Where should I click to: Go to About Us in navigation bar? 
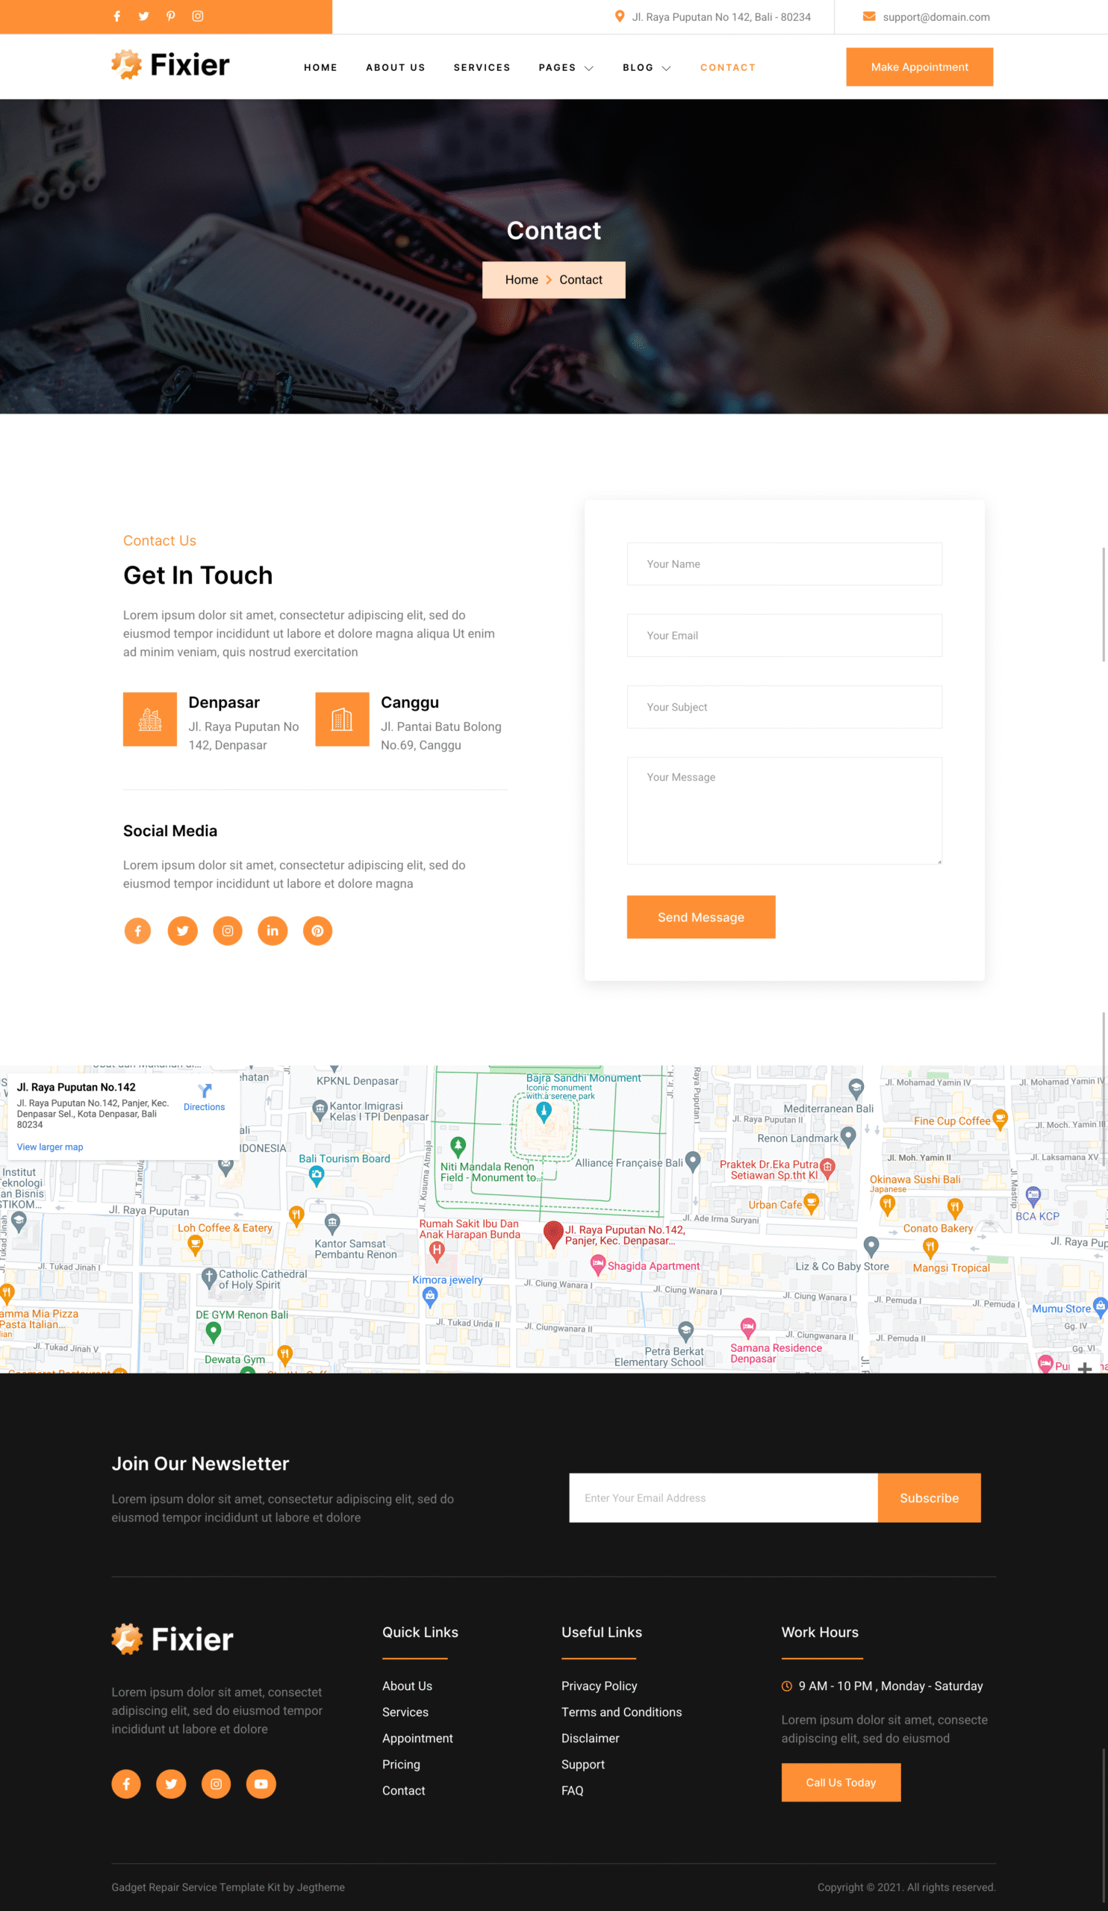[x=395, y=67]
